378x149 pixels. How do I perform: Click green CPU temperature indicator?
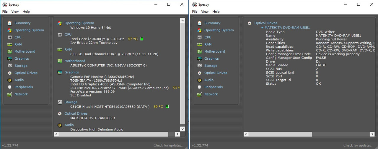point(142,39)
